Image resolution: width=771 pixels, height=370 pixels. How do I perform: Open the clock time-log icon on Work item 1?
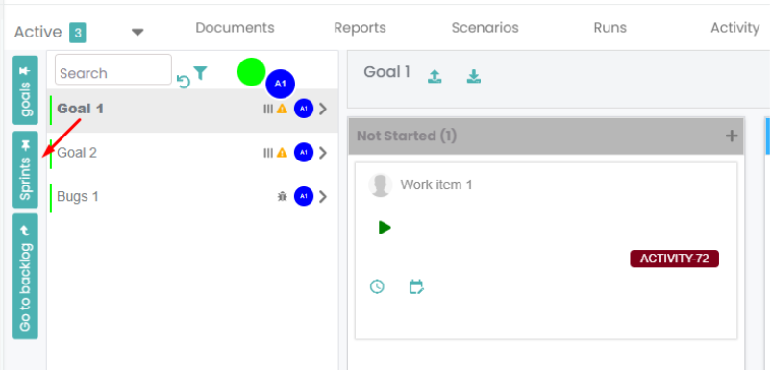pyautogui.click(x=377, y=286)
